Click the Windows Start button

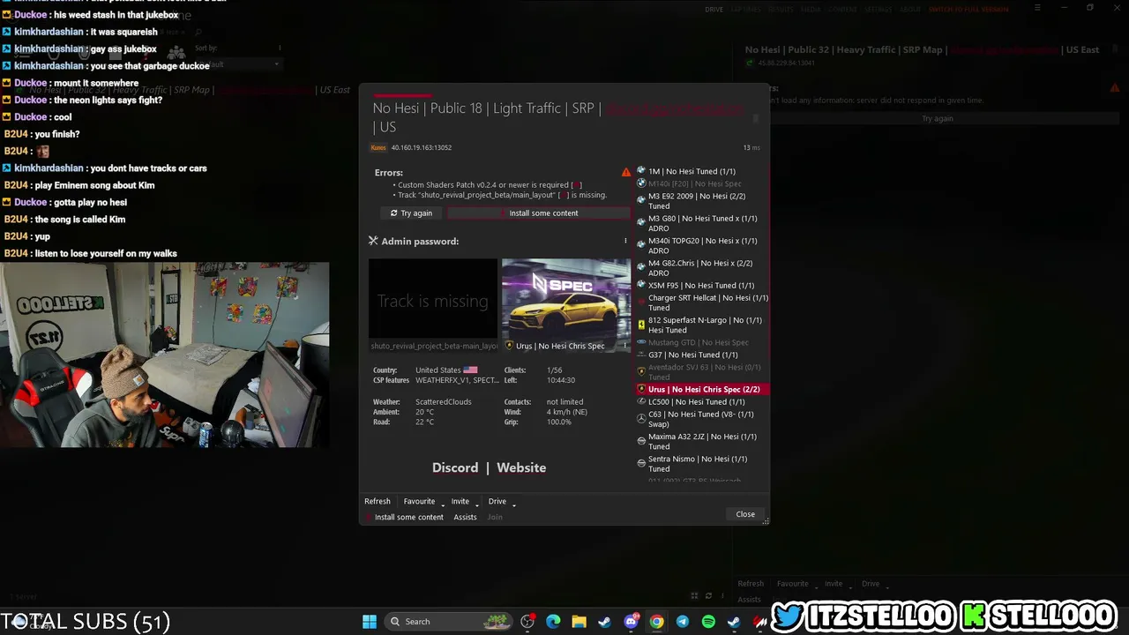tap(370, 622)
